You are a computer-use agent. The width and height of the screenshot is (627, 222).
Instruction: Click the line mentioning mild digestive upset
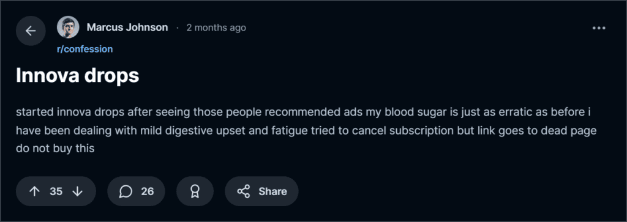306,130
